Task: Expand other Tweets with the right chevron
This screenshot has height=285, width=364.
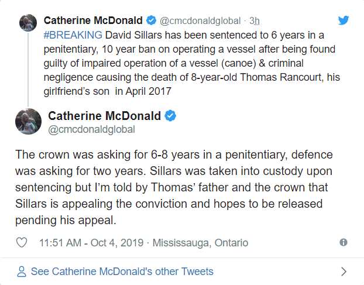Action: click(344, 272)
